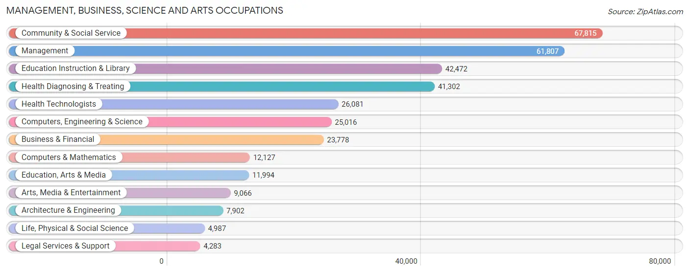
Task: Click the Community & Social Service label
Action: point(71,33)
